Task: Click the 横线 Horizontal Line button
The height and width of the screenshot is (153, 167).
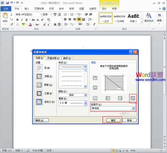Action: [x=41, y=120]
